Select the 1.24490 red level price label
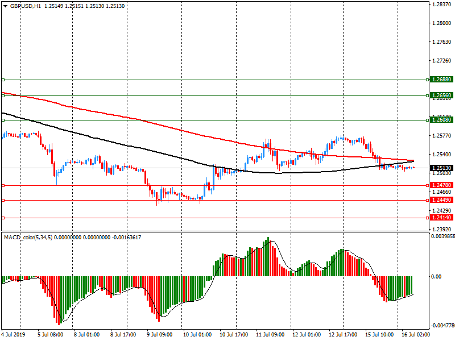This screenshot has height=341, width=455. (442, 200)
